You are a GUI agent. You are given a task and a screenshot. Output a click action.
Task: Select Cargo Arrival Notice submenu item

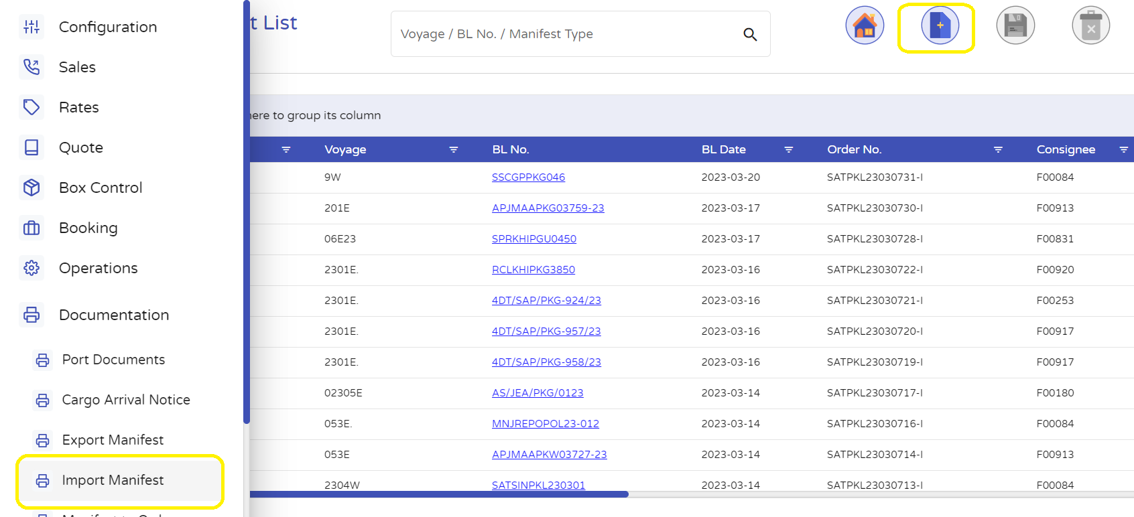pos(126,400)
